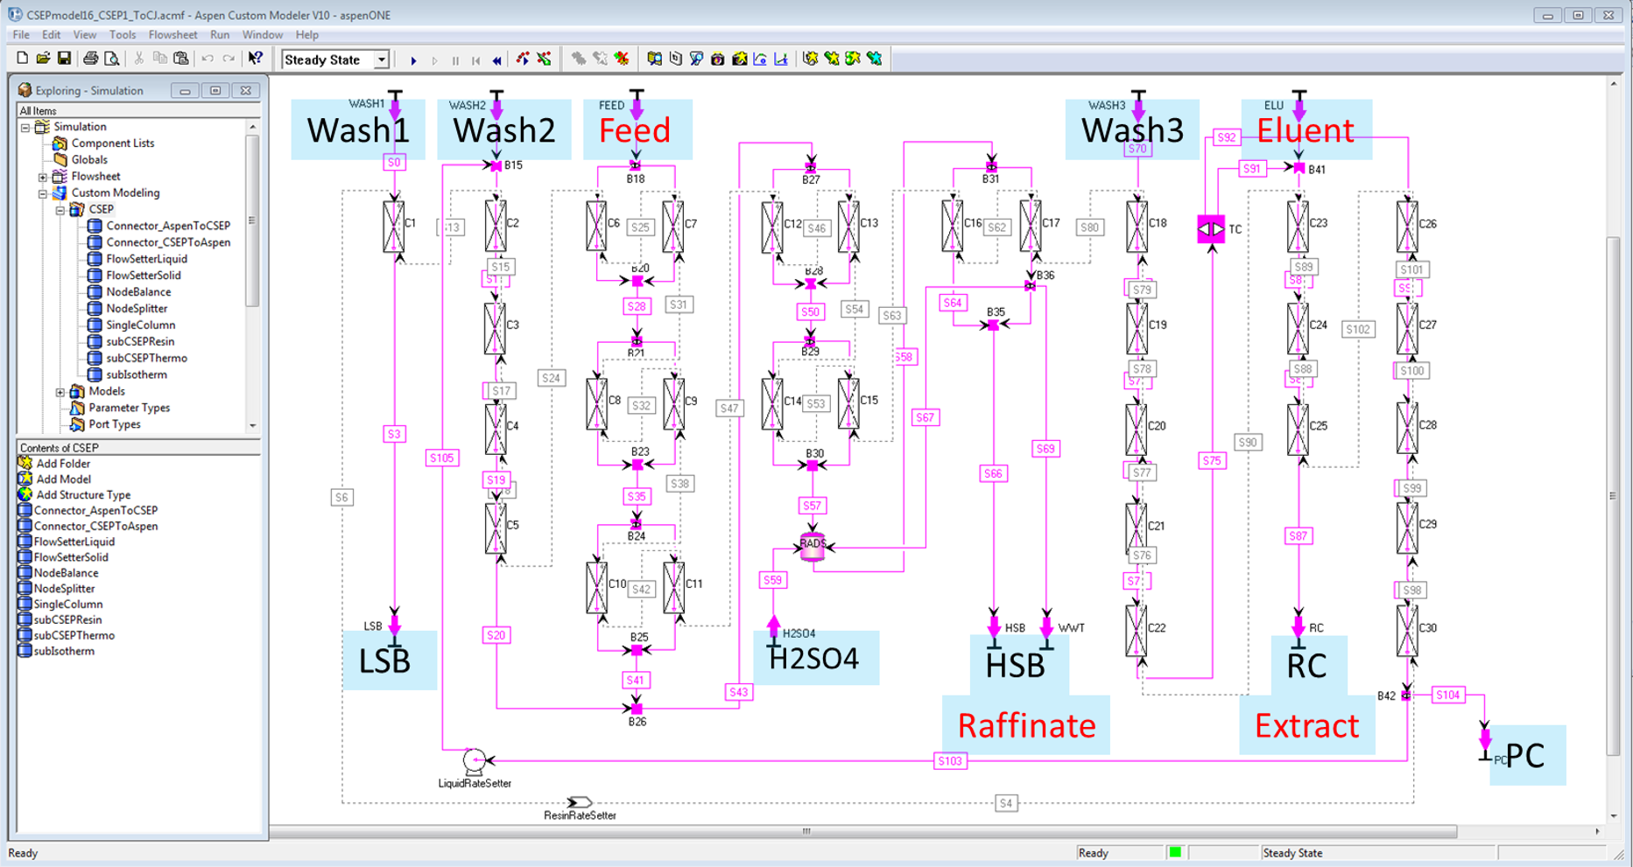Open the Steady State run mode dropdown
Viewport: 1633px width, 867px height.
[382, 59]
